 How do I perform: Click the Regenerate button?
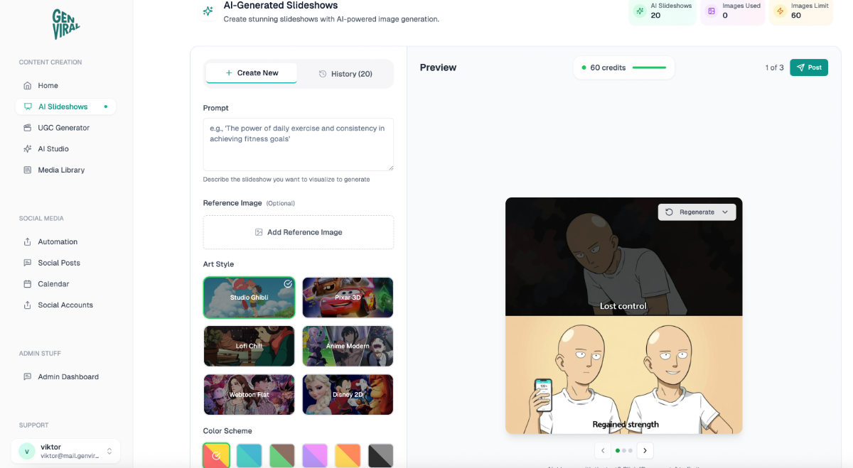(697, 212)
